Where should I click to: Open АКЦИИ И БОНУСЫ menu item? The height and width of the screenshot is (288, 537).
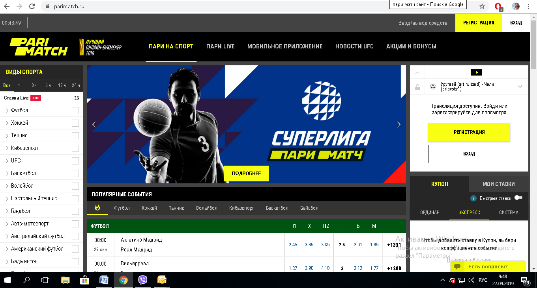(x=411, y=46)
